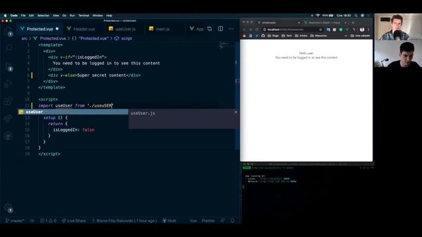Open the Edit menu
This screenshot has width=422, height=237.
point(31,16)
